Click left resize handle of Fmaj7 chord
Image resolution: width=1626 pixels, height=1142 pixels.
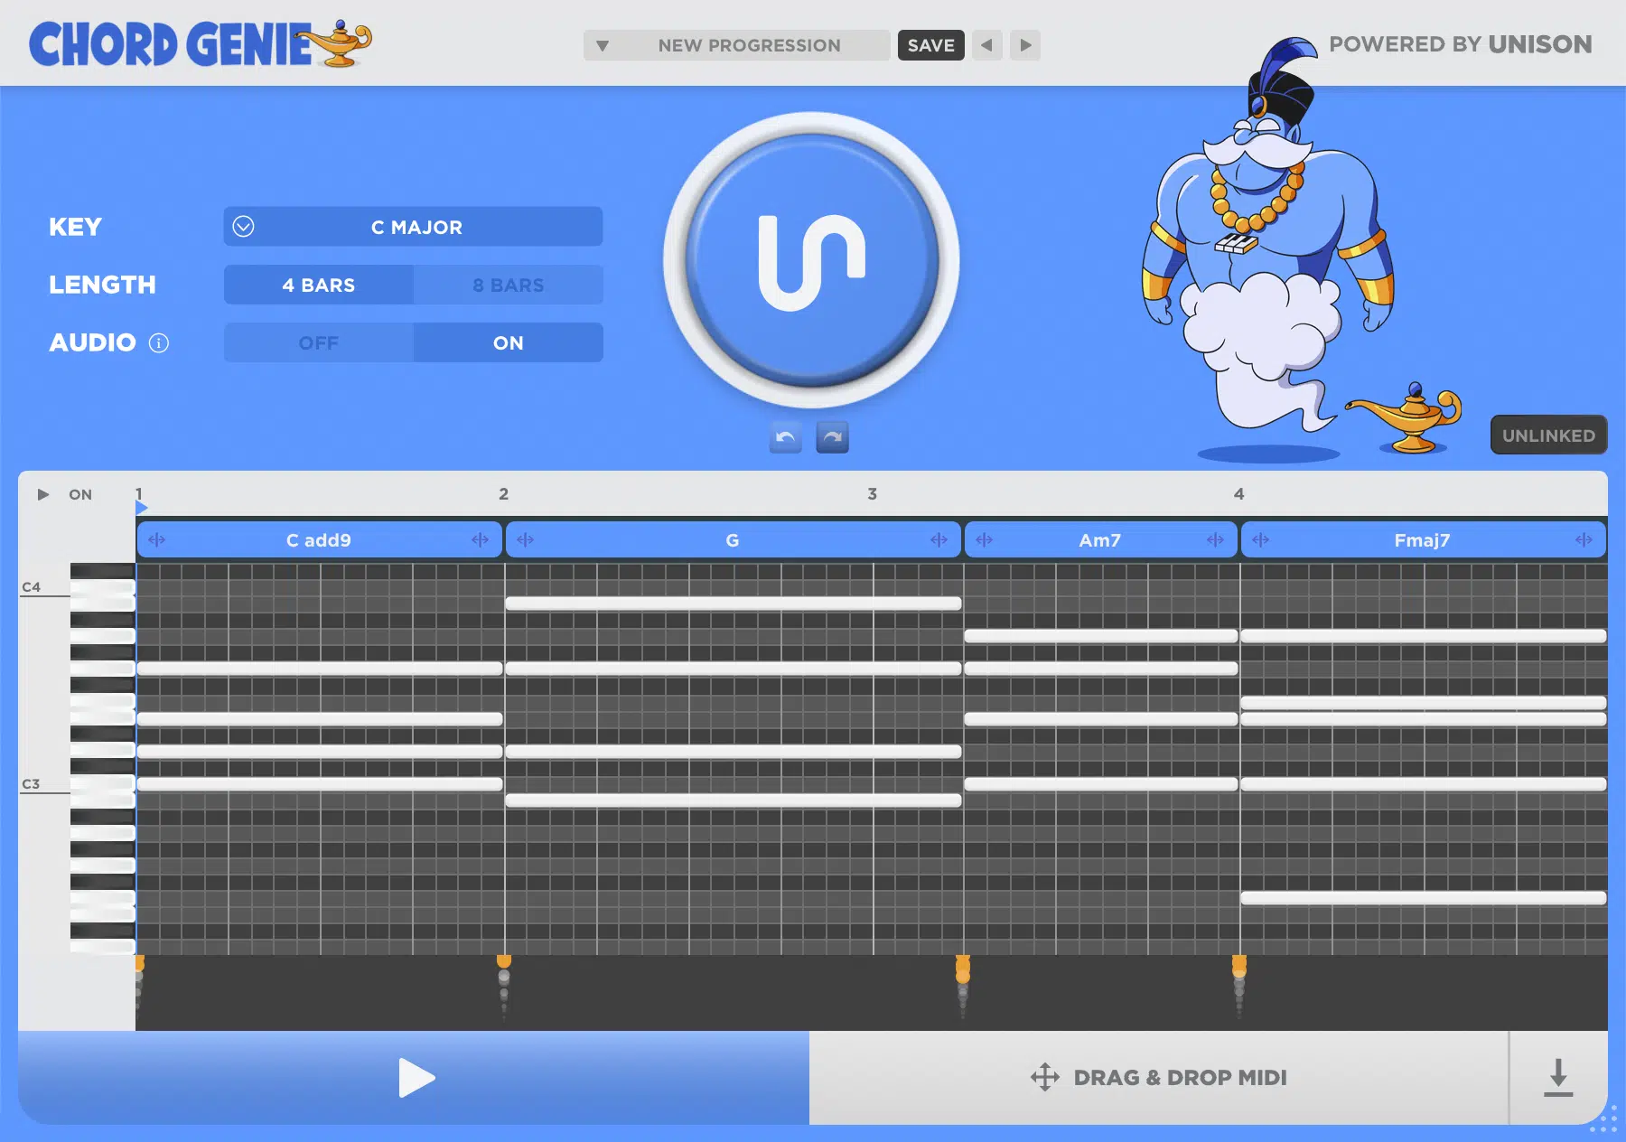pos(1261,540)
